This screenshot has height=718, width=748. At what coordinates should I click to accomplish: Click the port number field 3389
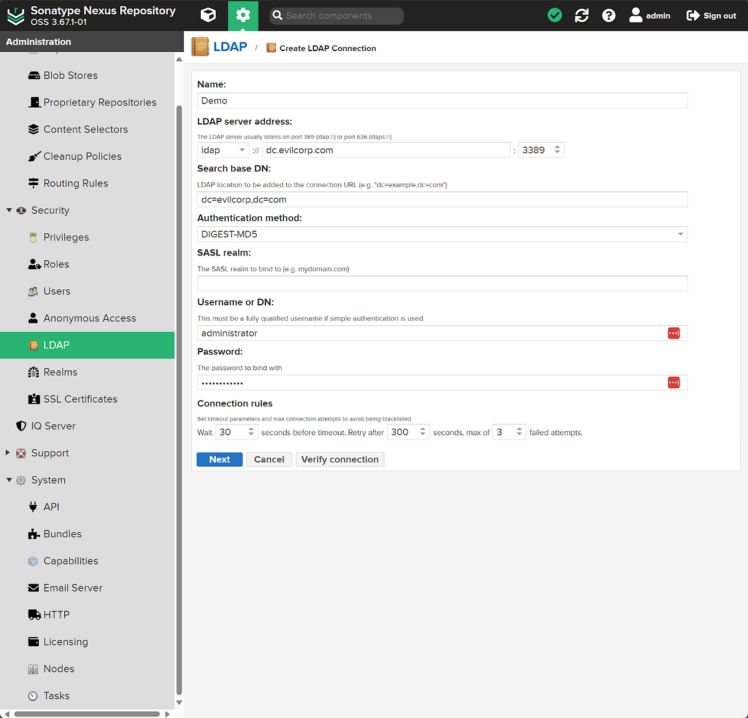[535, 150]
